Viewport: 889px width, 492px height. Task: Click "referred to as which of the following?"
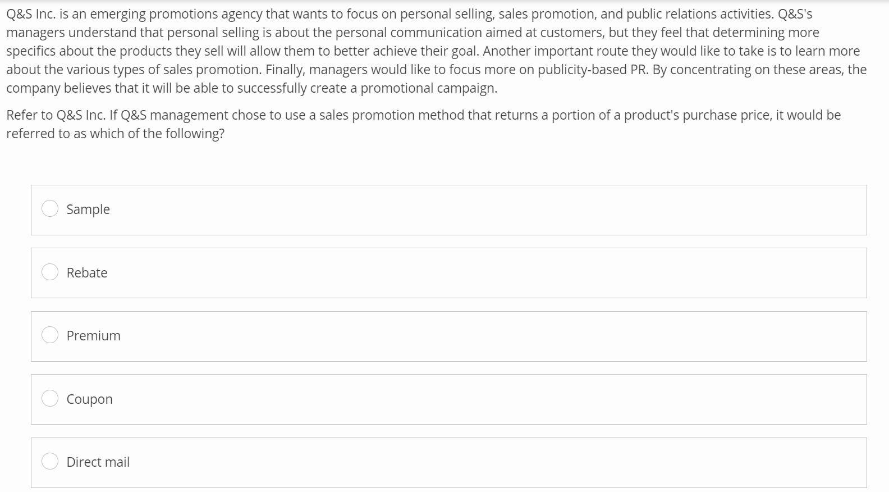(x=115, y=134)
